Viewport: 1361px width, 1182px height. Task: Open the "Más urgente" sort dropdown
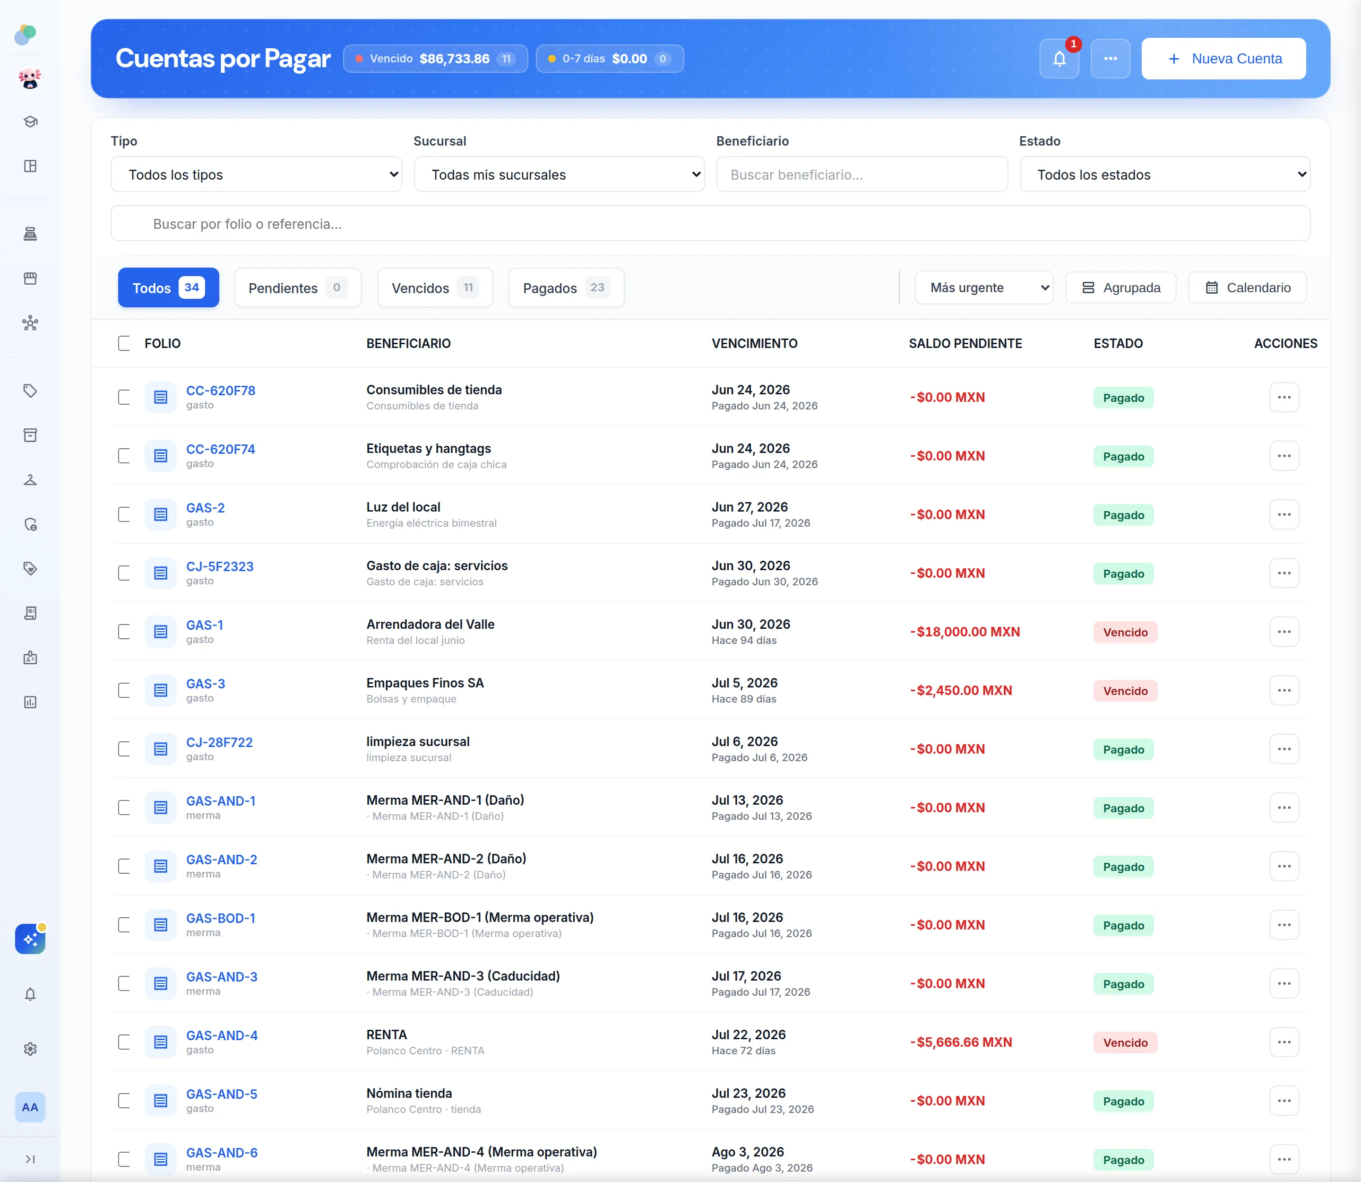tap(984, 287)
